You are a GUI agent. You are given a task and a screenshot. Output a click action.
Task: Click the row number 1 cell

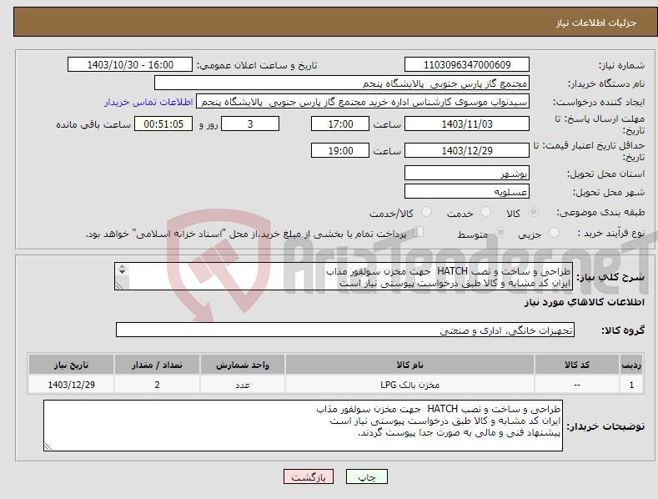(x=631, y=385)
